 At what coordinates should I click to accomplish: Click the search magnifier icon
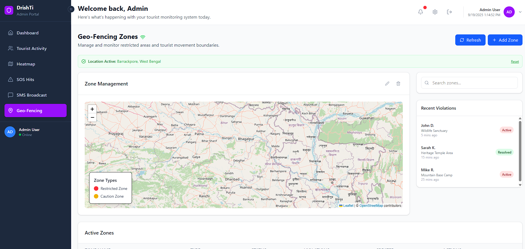(427, 83)
